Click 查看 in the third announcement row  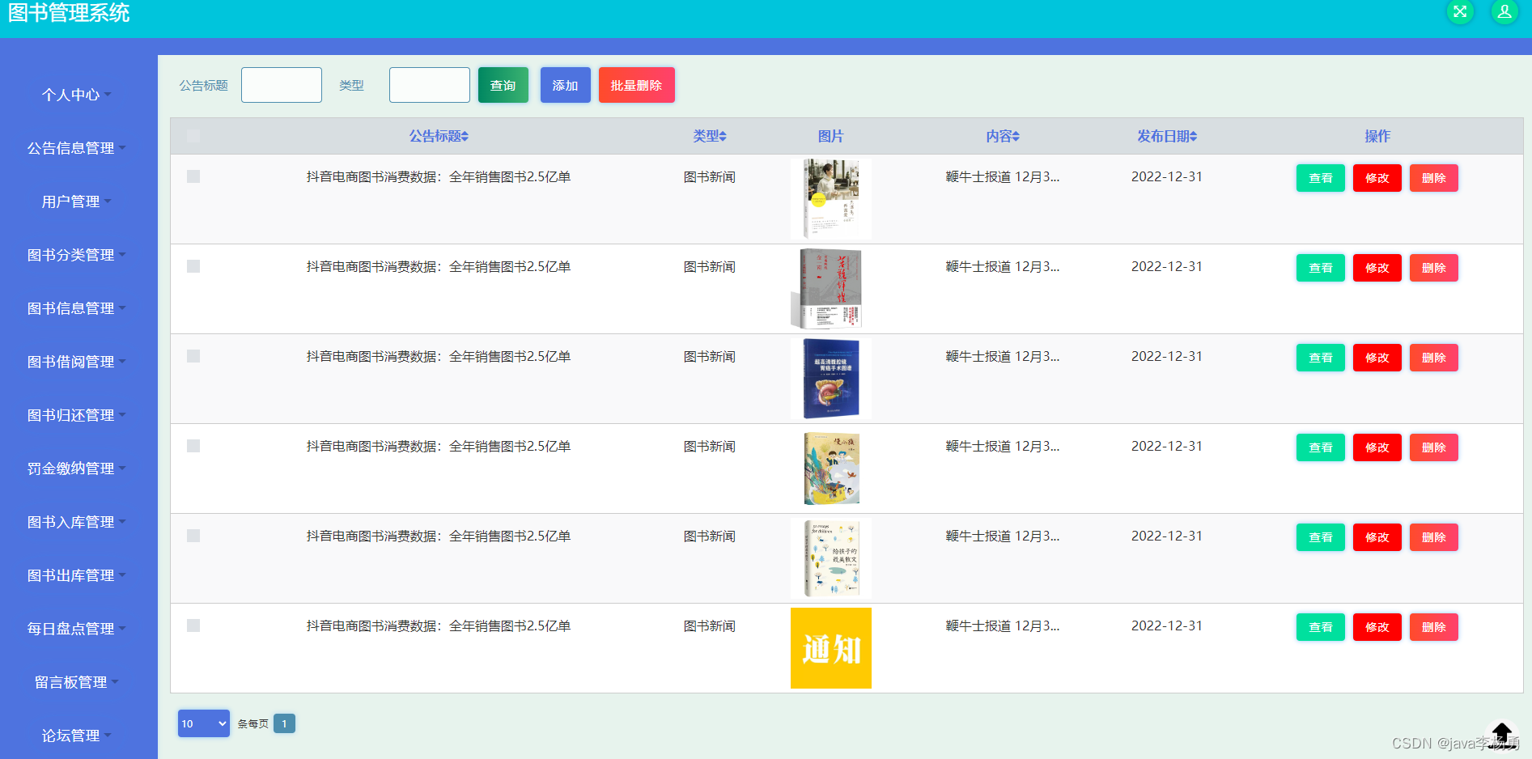click(x=1321, y=358)
